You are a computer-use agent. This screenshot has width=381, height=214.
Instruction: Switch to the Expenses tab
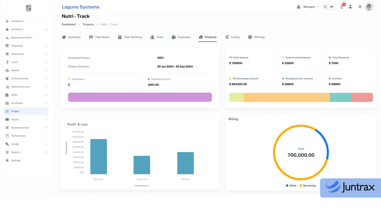(181, 37)
